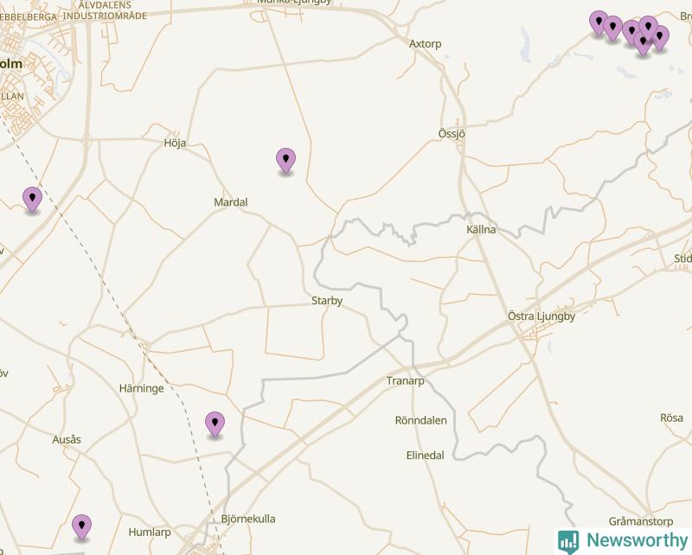Select the Tranarp label on the map
692x555 pixels.
pyautogui.click(x=405, y=380)
